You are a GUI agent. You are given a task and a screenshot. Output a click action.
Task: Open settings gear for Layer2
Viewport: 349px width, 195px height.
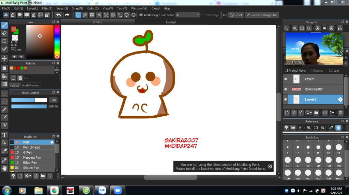[x=340, y=99]
